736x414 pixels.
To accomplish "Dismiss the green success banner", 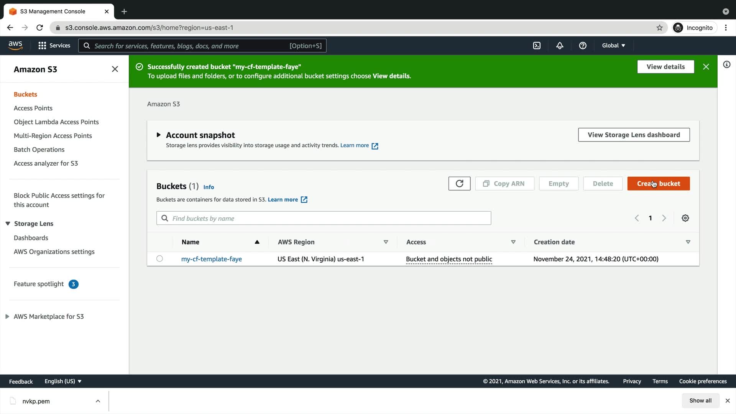I will coord(706,67).
